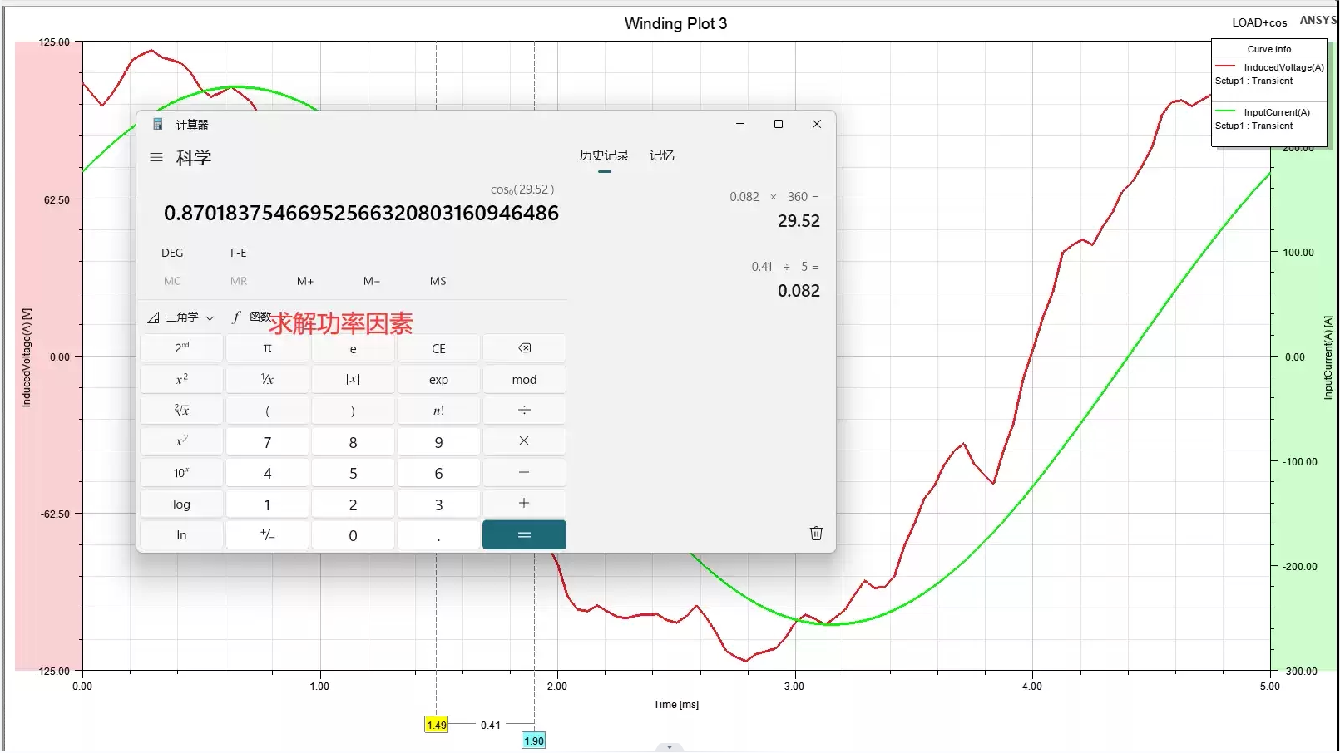Click the digit 3 key
Screen dimensions: 1340x753
pyautogui.click(x=438, y=504)
